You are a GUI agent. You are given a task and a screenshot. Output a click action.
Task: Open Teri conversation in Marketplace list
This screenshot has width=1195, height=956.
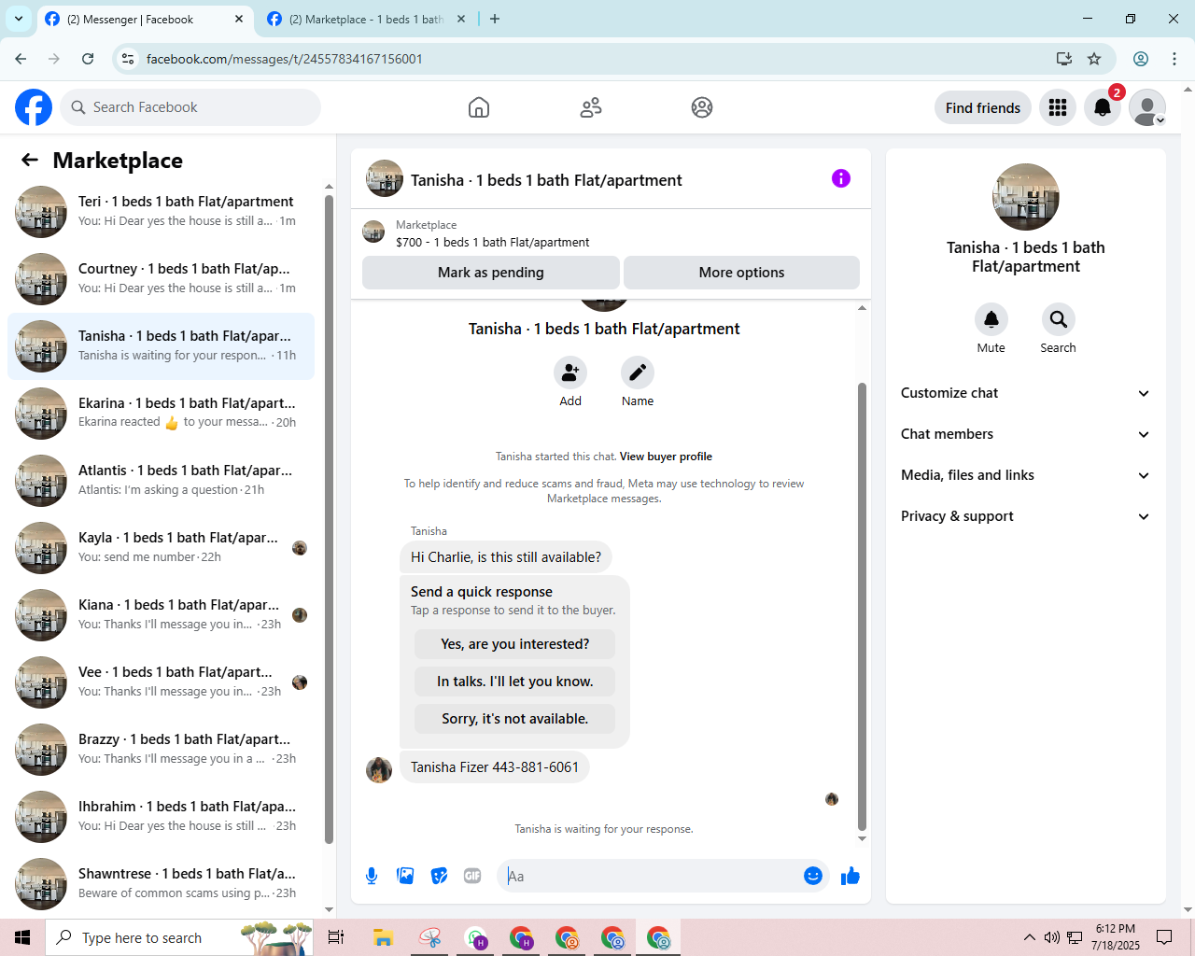[x=161, y=211]
